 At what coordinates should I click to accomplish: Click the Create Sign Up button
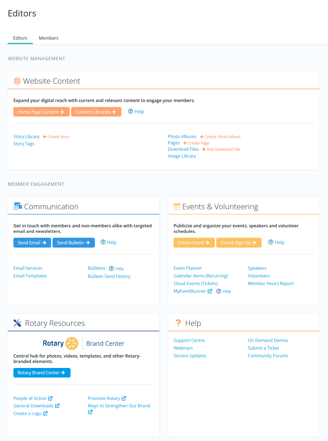(x=239, y=243)
